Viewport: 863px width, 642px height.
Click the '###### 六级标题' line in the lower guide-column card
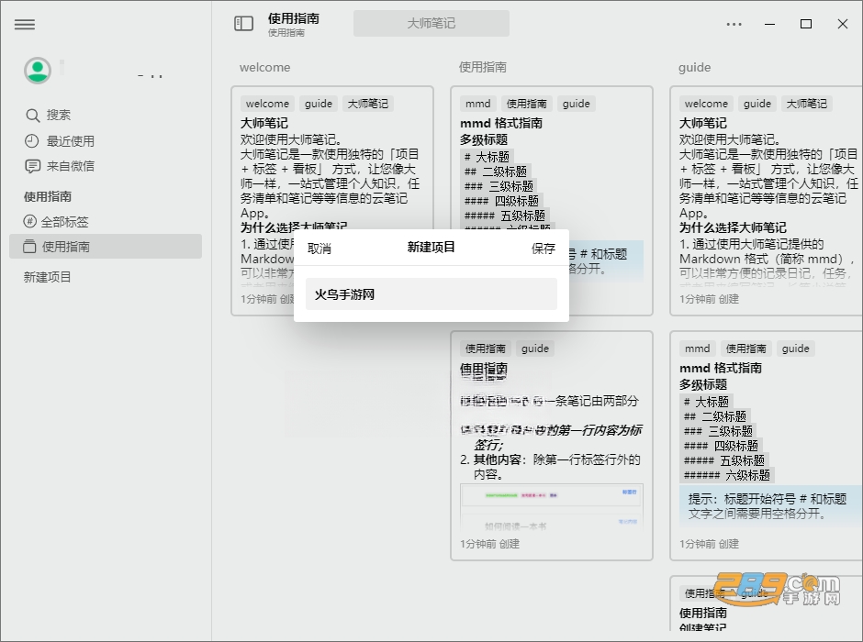(x=727, y=475)
